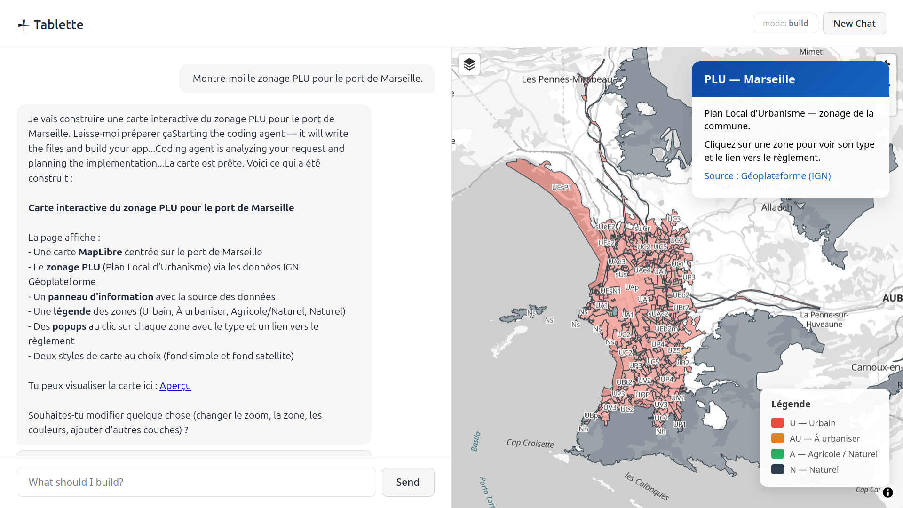Image resolution: width=903 pixels, height=508 pixels.
Task: Click the UEsP1 zone on the map
Action: point(562,188)
